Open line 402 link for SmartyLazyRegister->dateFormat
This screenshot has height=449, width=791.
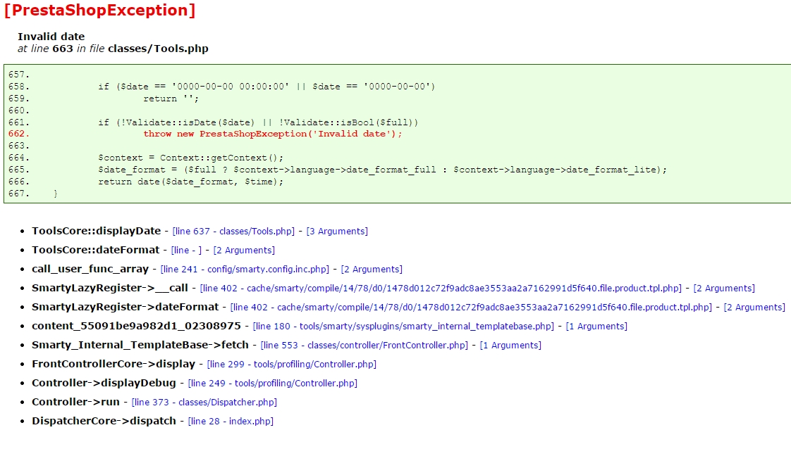coord(471,307)
